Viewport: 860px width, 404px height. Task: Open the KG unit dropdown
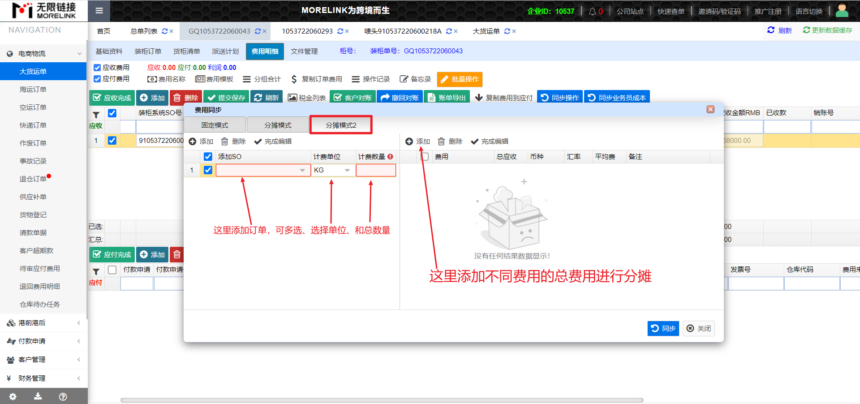347,170
